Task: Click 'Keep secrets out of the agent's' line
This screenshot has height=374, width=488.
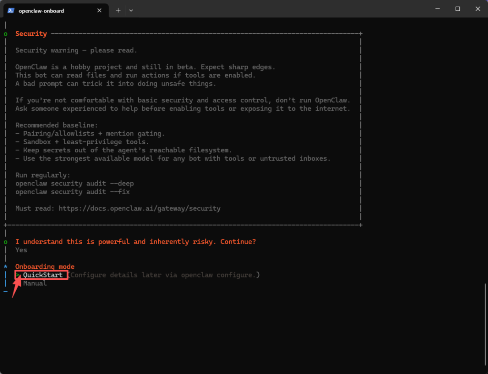Action: pos(123,150)
